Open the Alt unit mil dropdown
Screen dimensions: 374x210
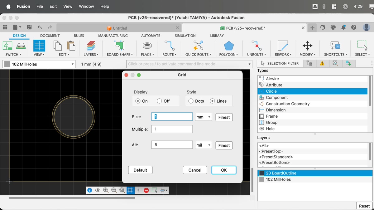(203, 145)
